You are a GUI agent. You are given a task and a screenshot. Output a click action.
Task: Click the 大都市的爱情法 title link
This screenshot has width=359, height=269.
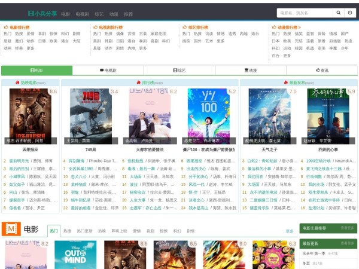(150, 150)
